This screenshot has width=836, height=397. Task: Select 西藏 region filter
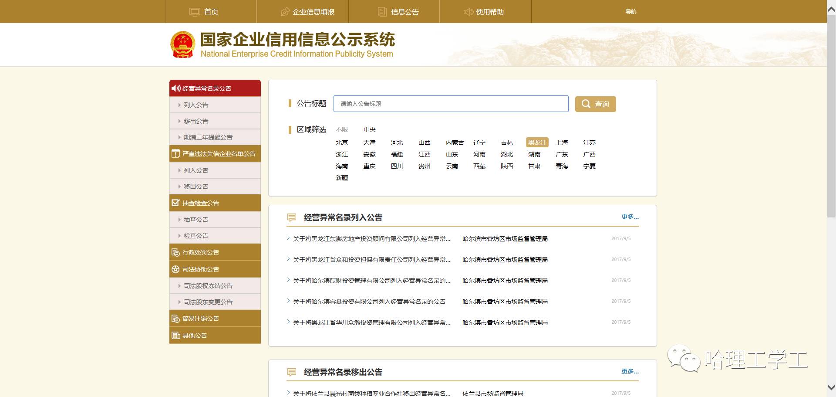click(x=479, y=166)
